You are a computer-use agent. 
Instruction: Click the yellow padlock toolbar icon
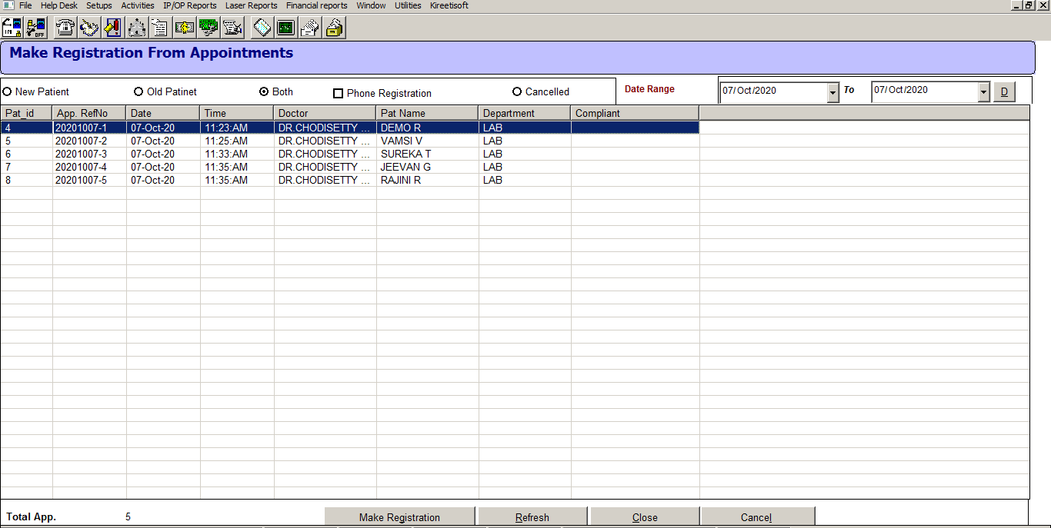334,28
